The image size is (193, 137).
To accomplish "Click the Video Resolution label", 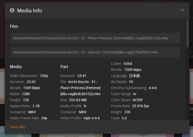I will click(x=24, y=76).
